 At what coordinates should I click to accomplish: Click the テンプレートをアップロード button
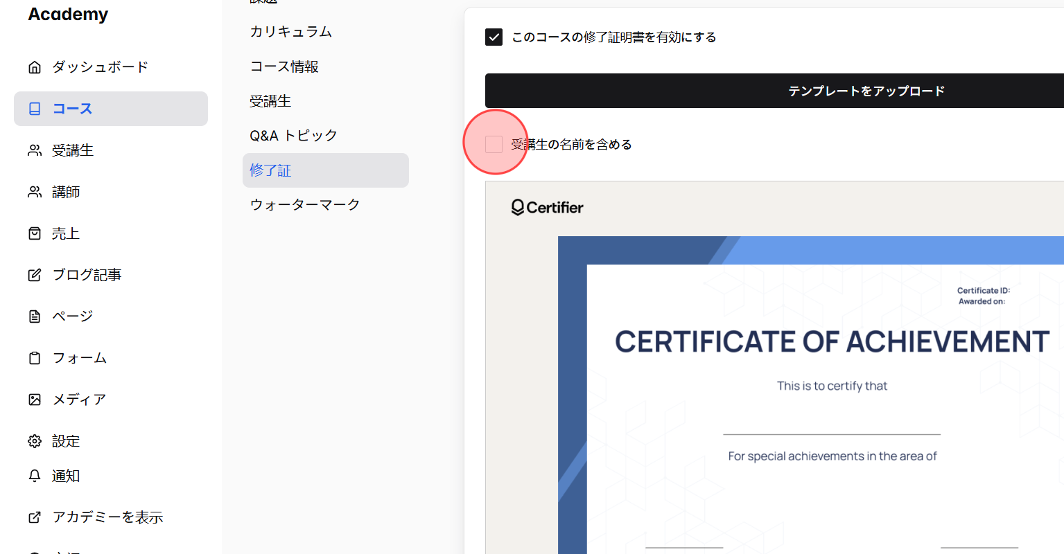[866, 90]
